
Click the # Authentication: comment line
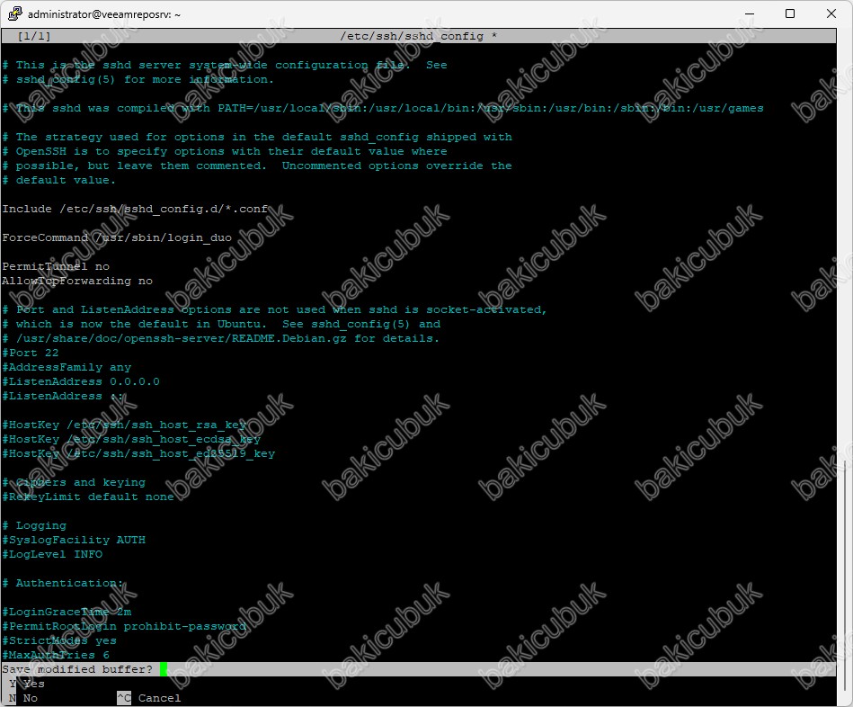[x=63, y=583]
